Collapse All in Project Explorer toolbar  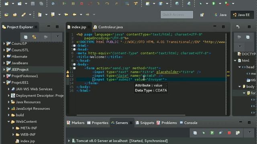26,37
